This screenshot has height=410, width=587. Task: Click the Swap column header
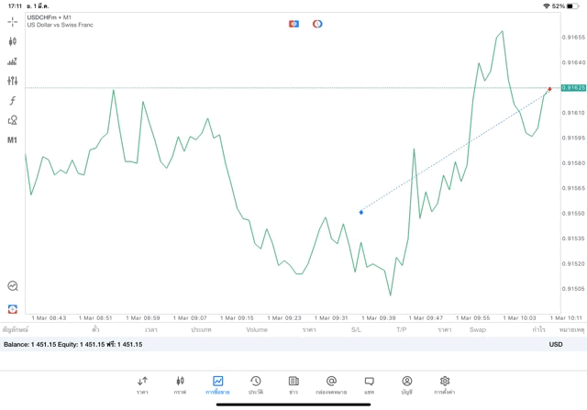tap(478, 329)
